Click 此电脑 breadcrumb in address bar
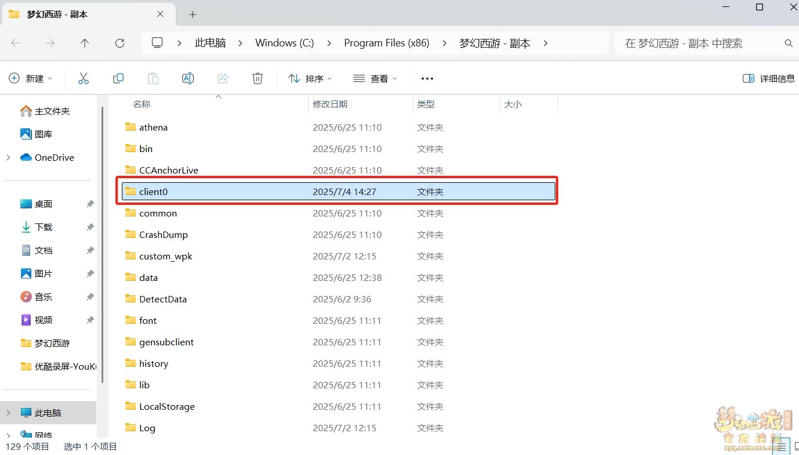799x455 pixels. 210,43
